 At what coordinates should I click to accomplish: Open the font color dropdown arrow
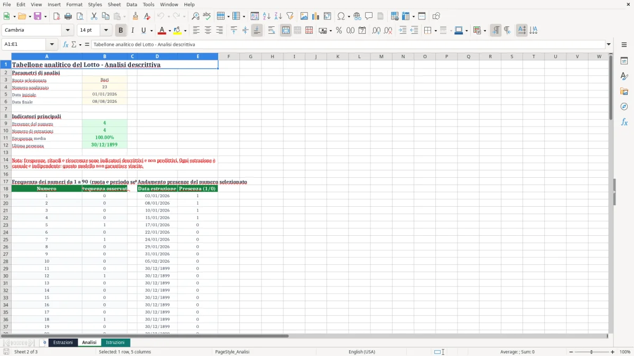pyautogui.click(x=170, y=31)
